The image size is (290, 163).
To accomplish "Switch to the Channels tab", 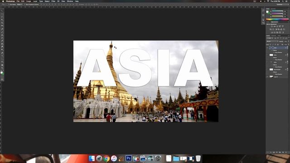I will tap(274, 36).
